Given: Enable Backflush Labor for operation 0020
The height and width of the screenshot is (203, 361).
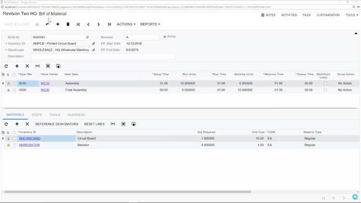Looking at the screenshot, I should (325, 90).
